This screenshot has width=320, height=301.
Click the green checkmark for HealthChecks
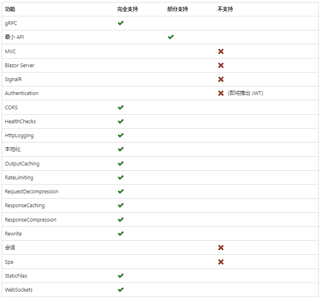120,122
